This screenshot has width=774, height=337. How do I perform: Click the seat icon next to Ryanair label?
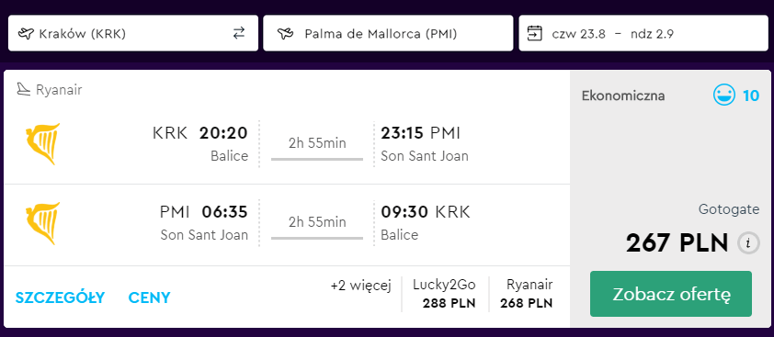(x=24, y=89)
